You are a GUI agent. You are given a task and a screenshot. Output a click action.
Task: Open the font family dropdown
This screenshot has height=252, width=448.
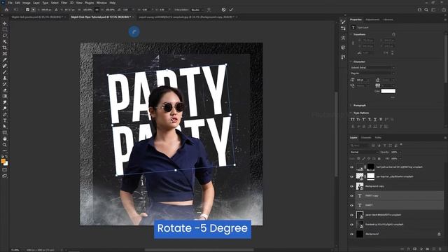pyautogui.click(x=372, y=67)
